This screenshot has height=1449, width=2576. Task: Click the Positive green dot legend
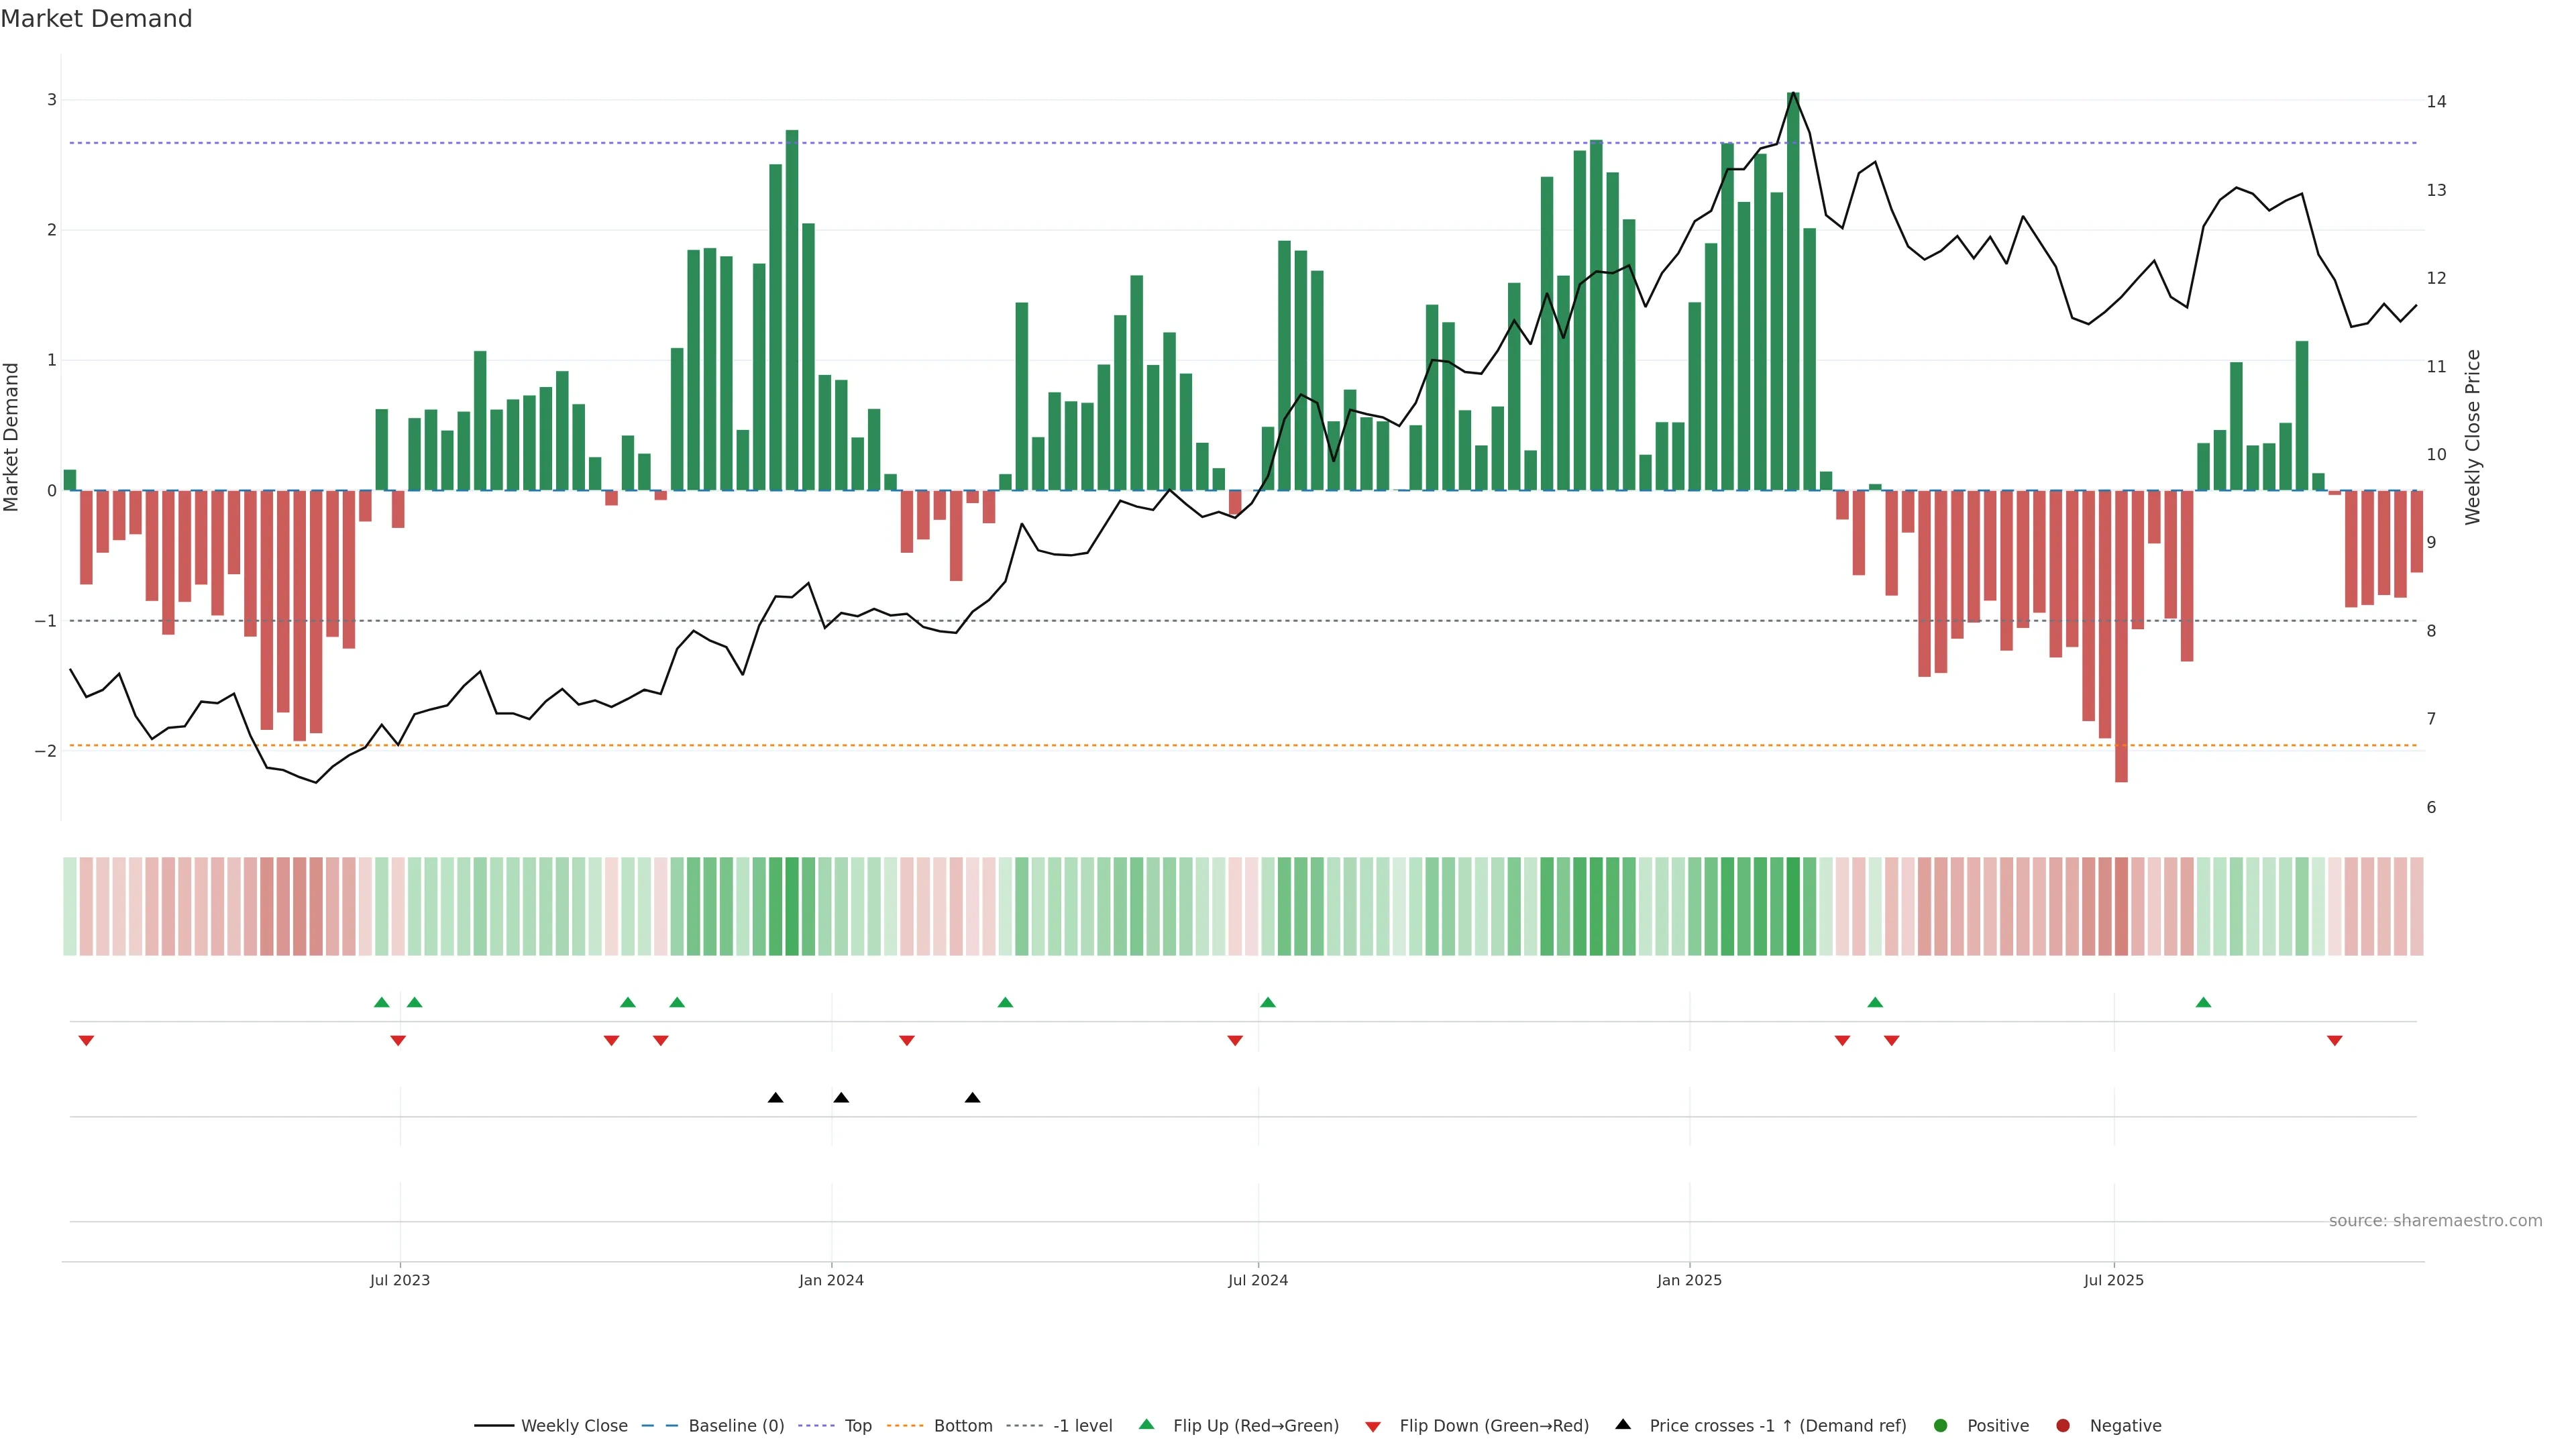coord(1941,1426)
